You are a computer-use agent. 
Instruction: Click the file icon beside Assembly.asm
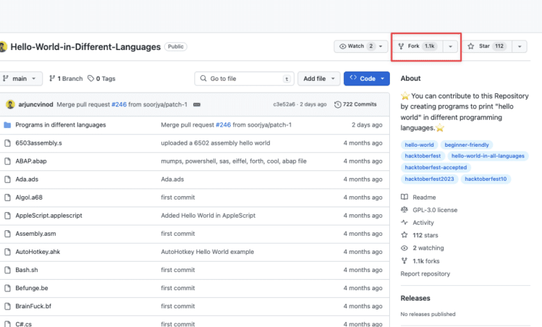[7, 234]
